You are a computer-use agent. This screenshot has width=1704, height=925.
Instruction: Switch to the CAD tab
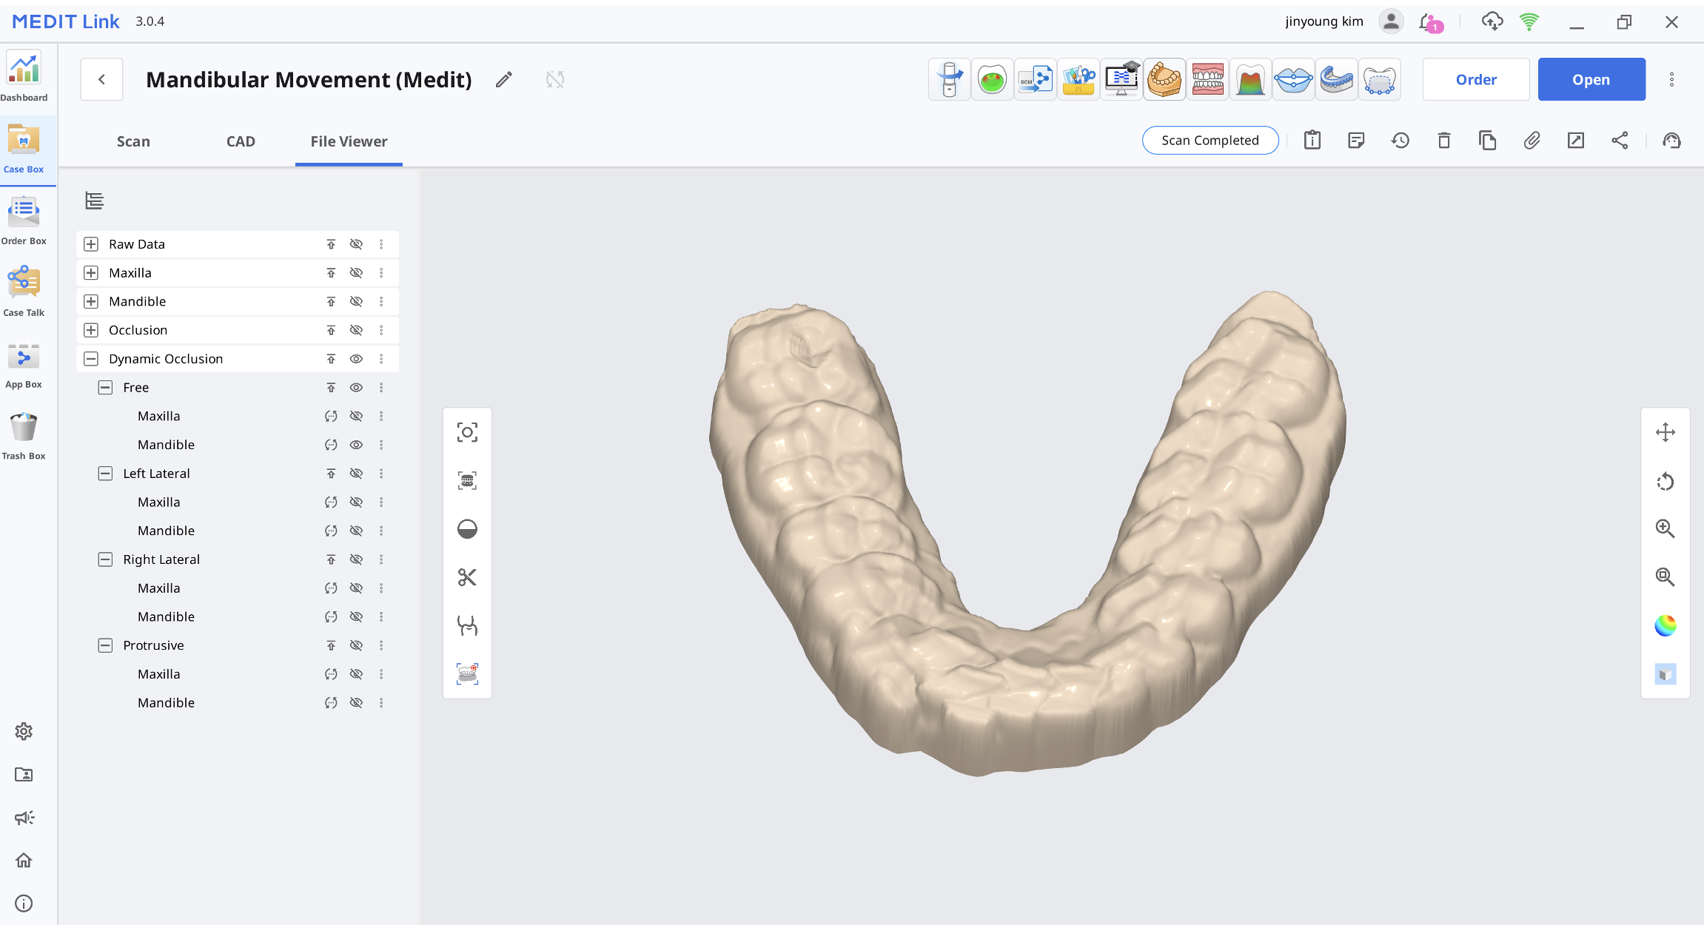[x=241, y=141]
